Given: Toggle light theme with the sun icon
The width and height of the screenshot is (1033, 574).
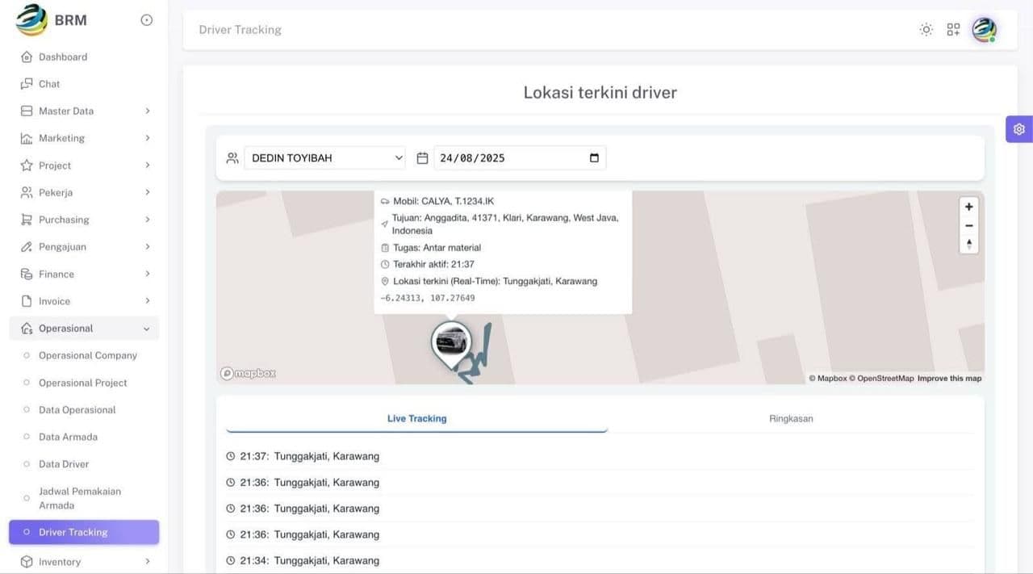Looking at the screenshot, I should (926, 30).
